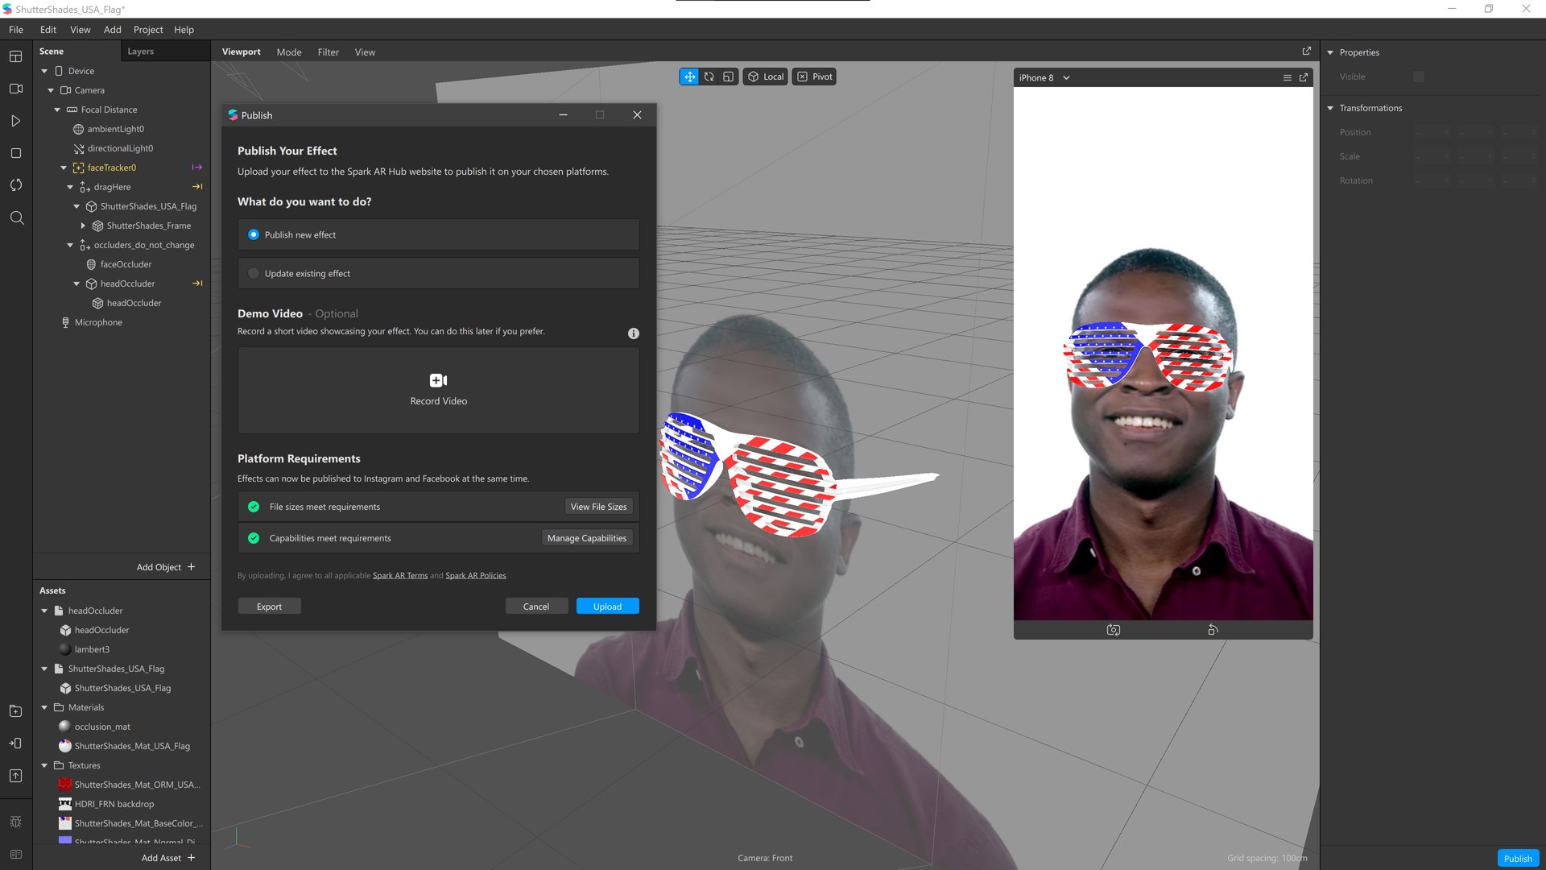Open the workspace layout icon in left sidebar
Screen dimensions: 1546x870
[x=15, y=56]
